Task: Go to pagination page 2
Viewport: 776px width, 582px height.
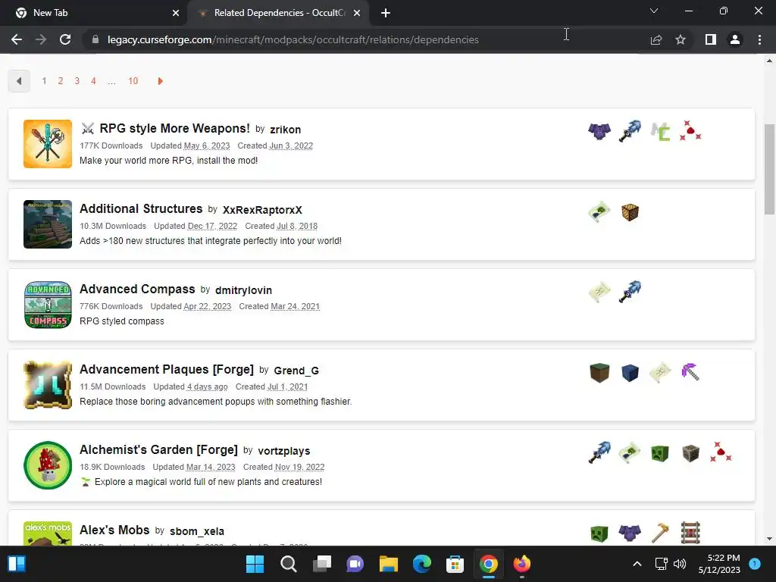Action: (61, 81)
